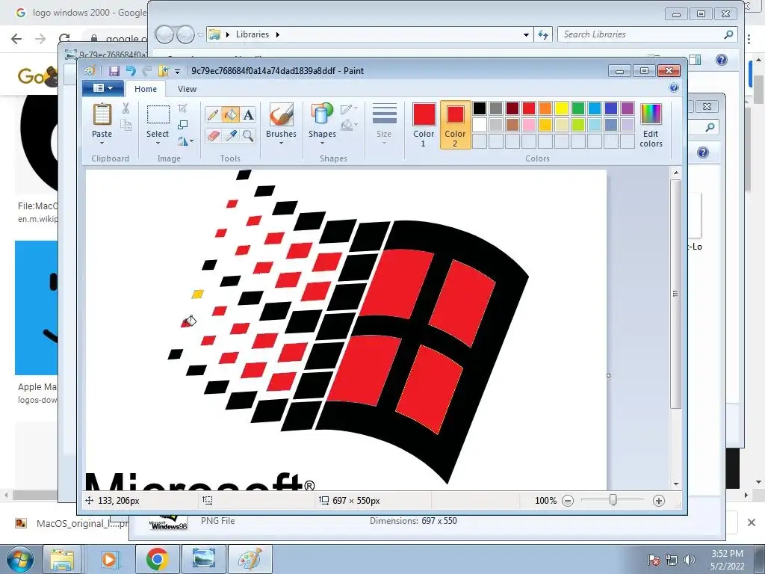This screenshot has width=765, height=574.
Task: Click the Shapes gallery icon
Action: click(322, 114)
